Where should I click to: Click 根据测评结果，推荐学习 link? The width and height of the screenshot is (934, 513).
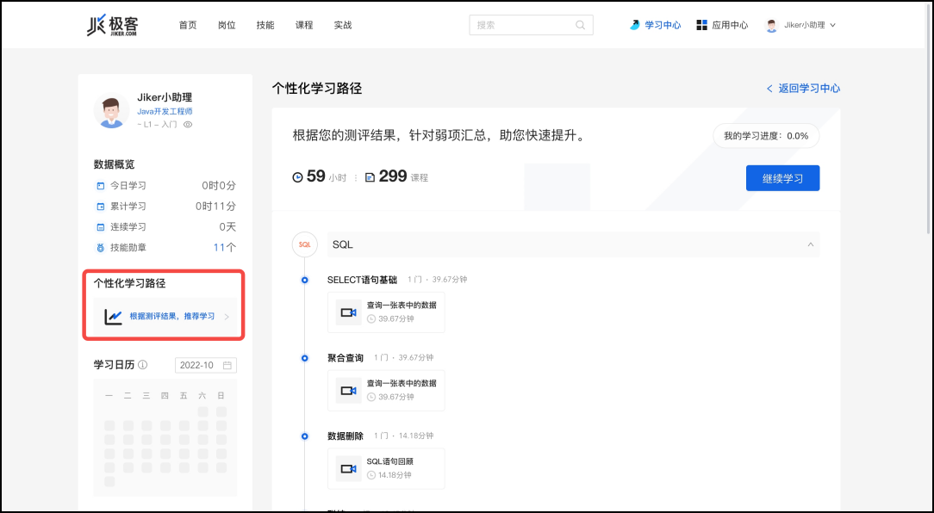(172, 317)
